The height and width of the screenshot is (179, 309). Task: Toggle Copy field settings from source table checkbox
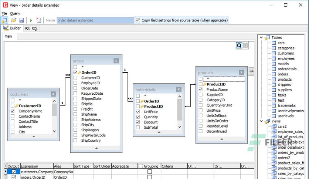click(x=138, y=20)
